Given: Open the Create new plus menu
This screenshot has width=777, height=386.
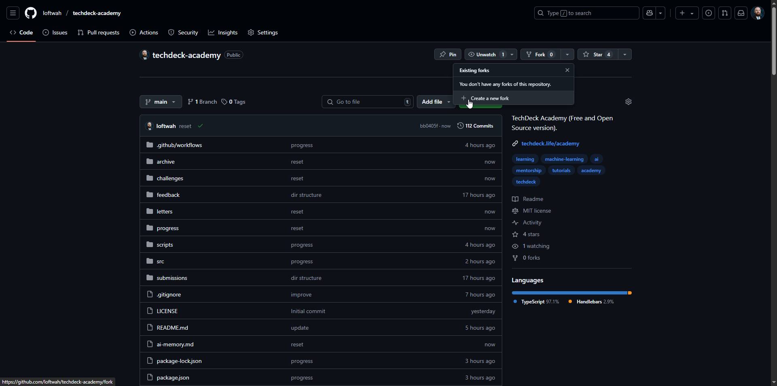Looking at the screenshot, I should click(687, 13).
